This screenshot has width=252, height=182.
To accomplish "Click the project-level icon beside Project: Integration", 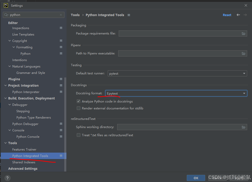I will click(x=61, y=85).
